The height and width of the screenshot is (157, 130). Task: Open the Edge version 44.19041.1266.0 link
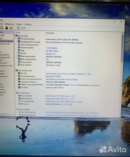pos(52,51)
